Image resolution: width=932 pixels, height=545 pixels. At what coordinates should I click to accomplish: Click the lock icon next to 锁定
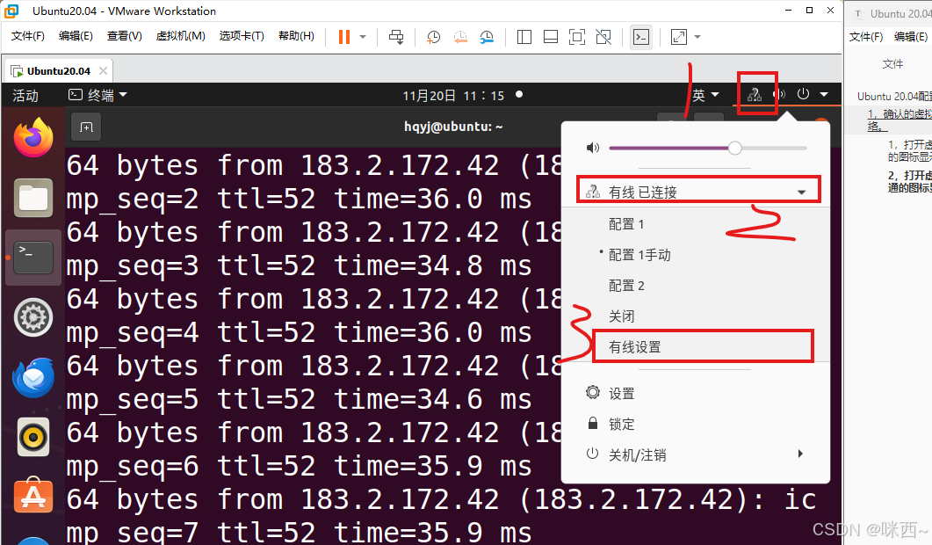click(x=593, y=423)
